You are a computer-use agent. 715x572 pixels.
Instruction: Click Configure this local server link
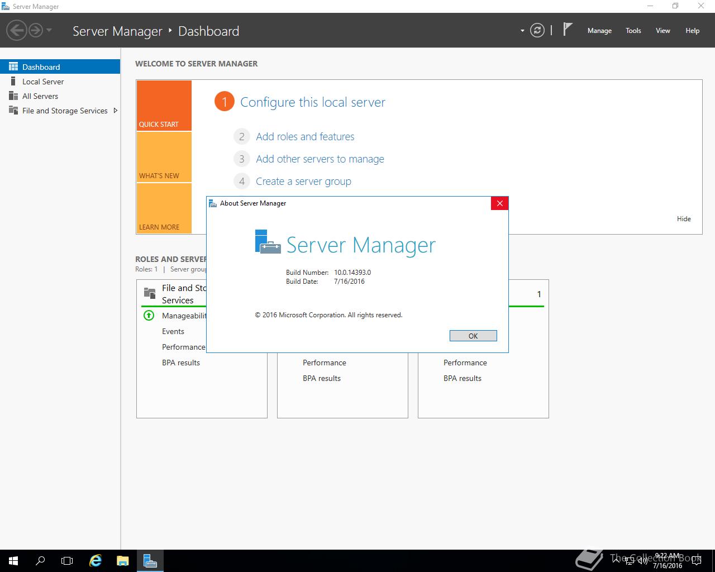pyautogui.click(x=313, y=102)
